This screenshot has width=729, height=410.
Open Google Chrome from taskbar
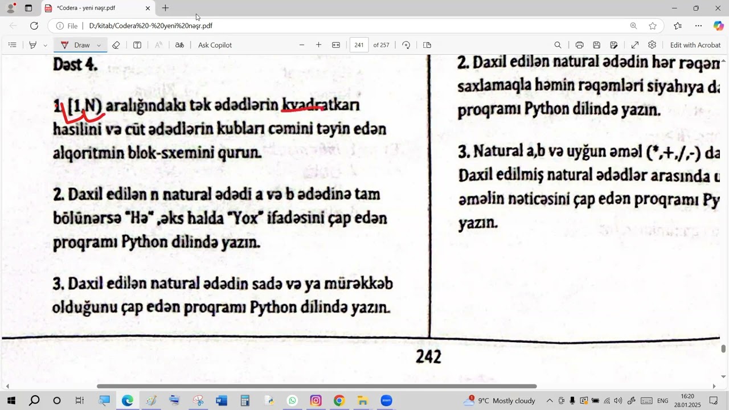[339, 400]
